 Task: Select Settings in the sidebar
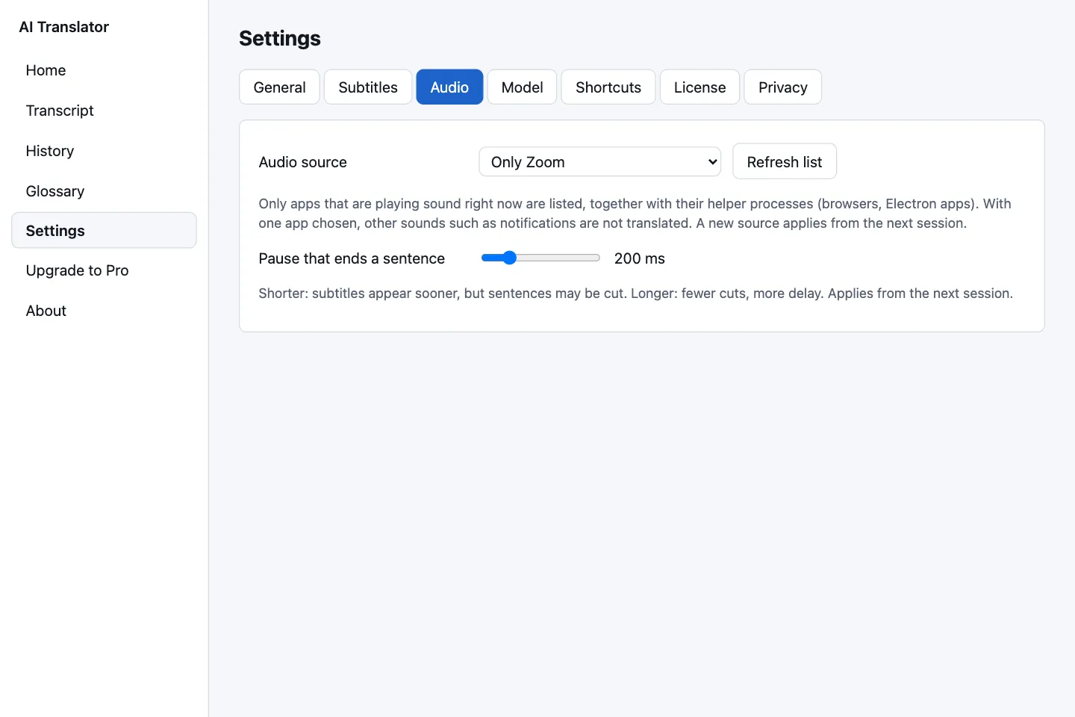point(104,231)
